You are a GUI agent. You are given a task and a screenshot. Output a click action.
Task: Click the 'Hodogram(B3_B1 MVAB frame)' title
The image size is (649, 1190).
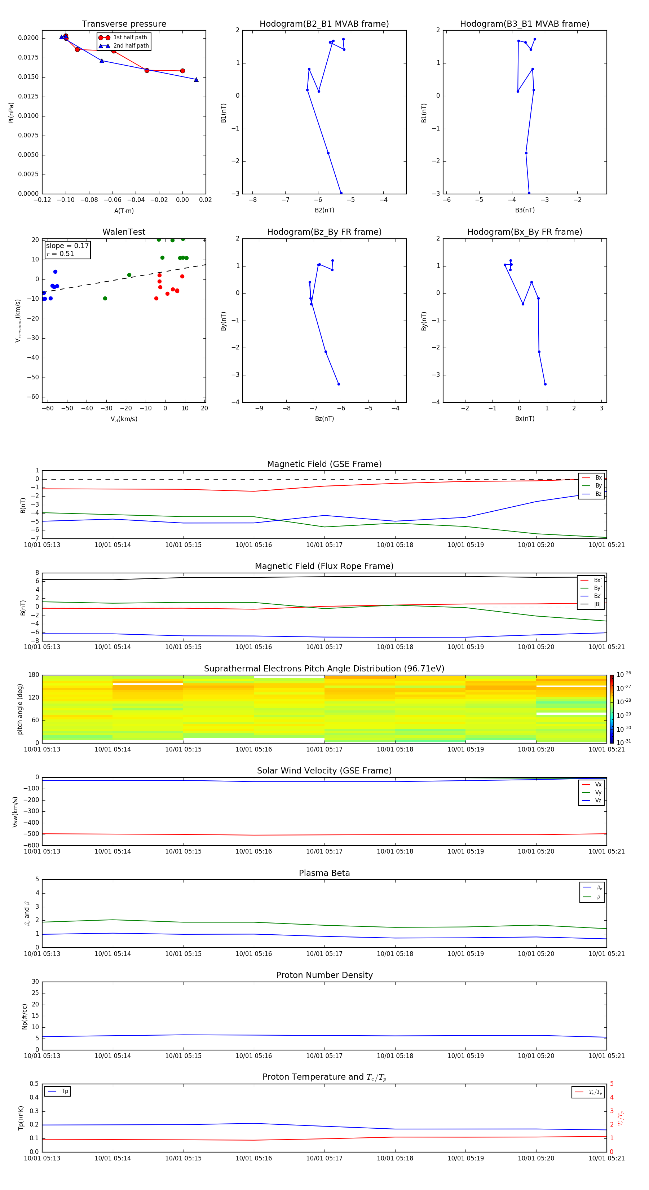pyautogui.click(x=525, y=24)
